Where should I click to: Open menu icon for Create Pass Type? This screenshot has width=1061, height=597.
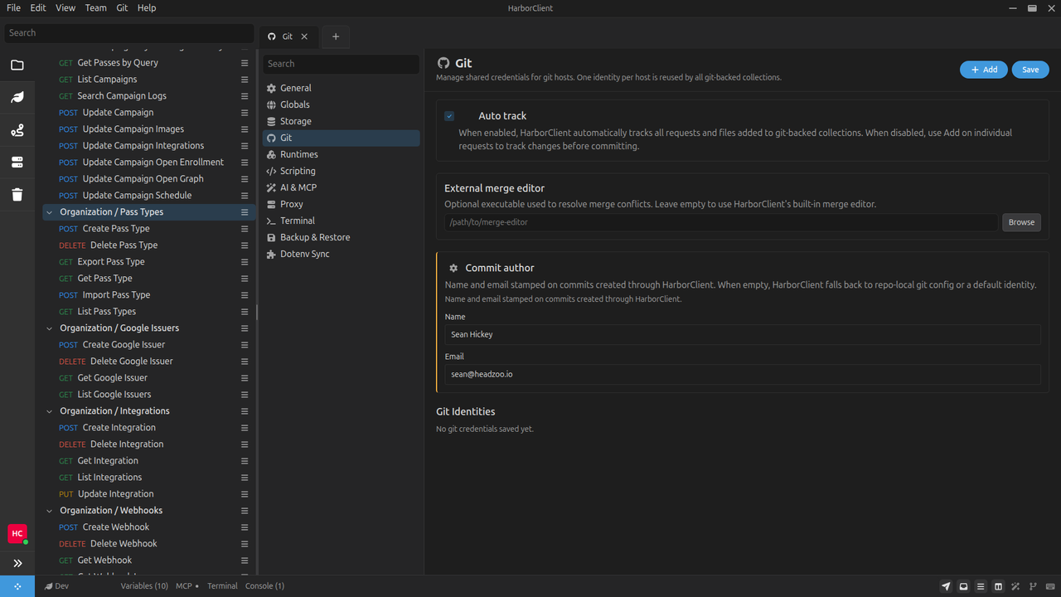tap(245, 229)
